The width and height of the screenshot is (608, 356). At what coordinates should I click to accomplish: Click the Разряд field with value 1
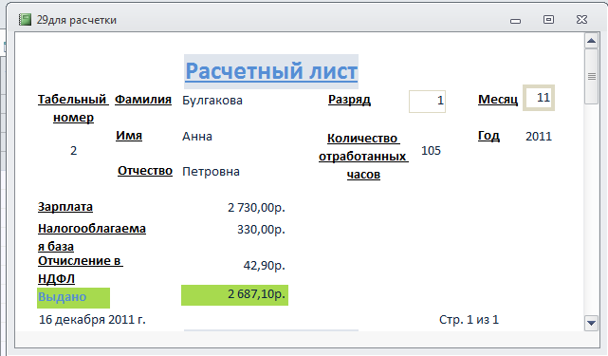pos(427,102)
